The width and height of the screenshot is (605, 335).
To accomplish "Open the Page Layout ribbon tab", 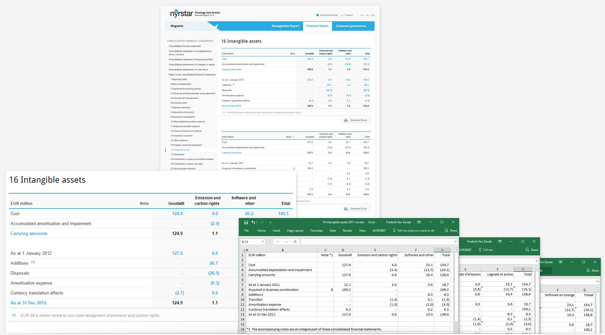I will tap(295, 230).
